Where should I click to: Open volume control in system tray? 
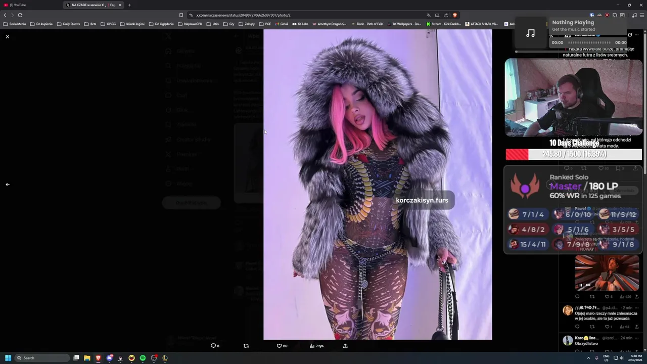[x=621, y=358]
